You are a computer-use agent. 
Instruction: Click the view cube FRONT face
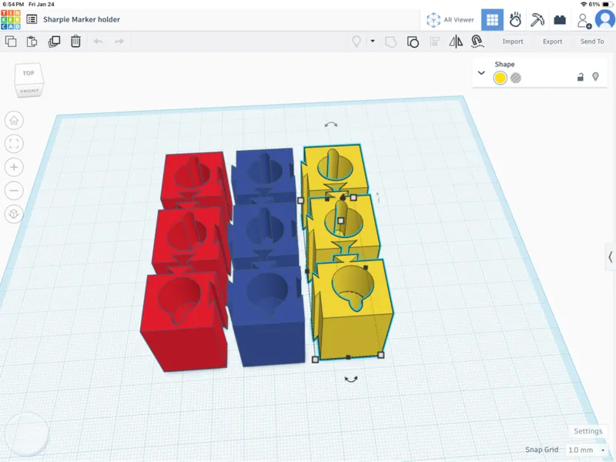coord(29,91)
